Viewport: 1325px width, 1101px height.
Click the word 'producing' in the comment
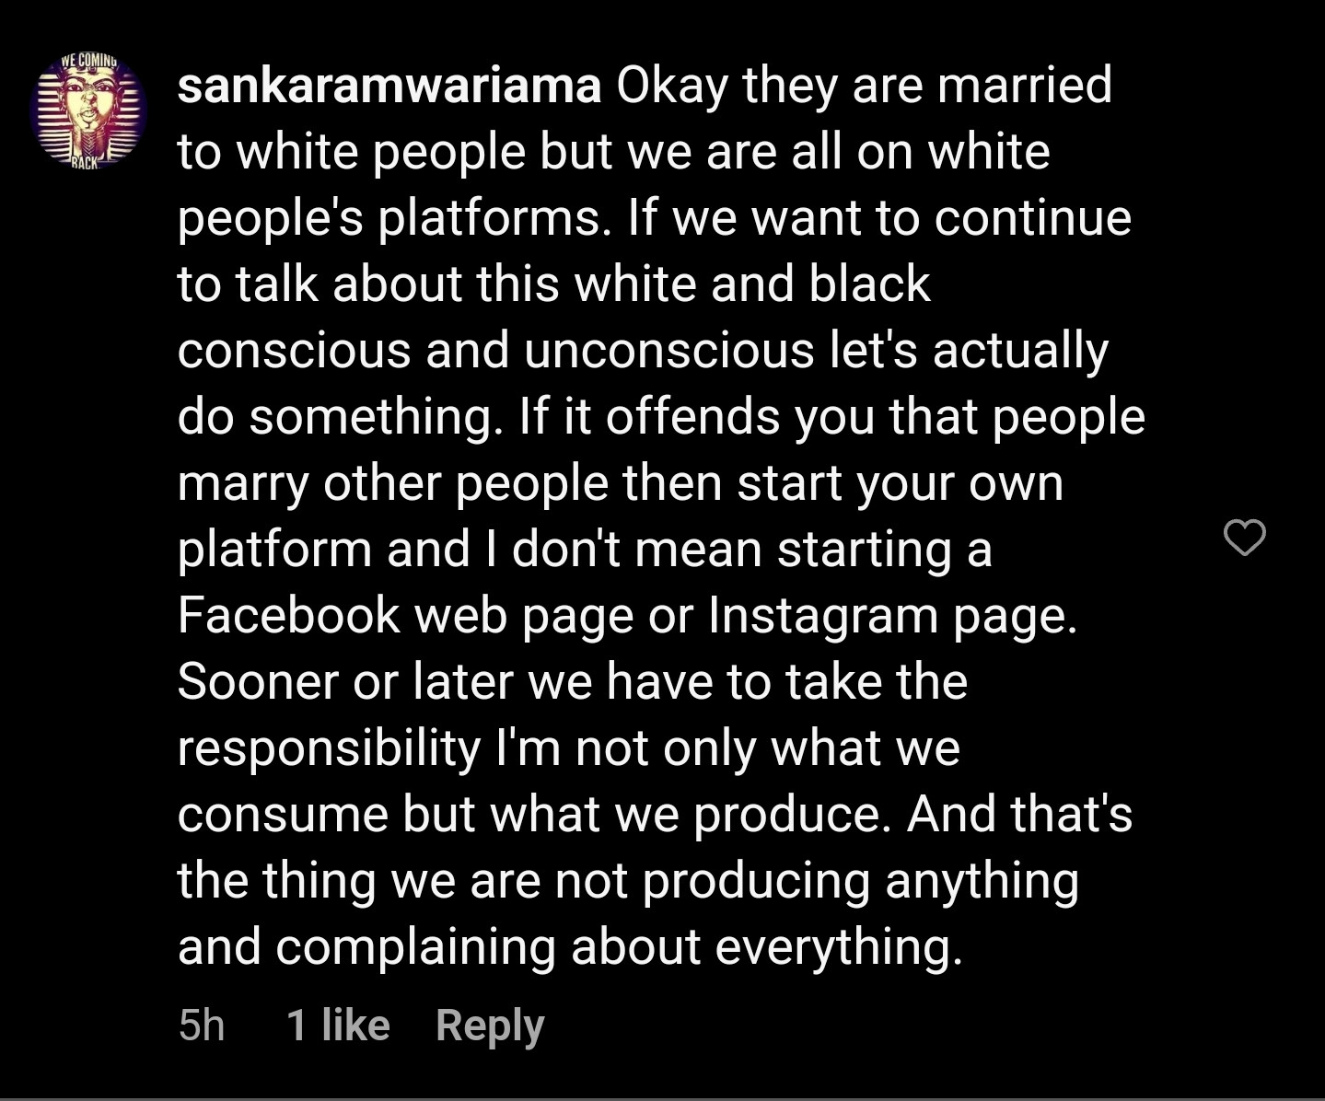point(756,880)
